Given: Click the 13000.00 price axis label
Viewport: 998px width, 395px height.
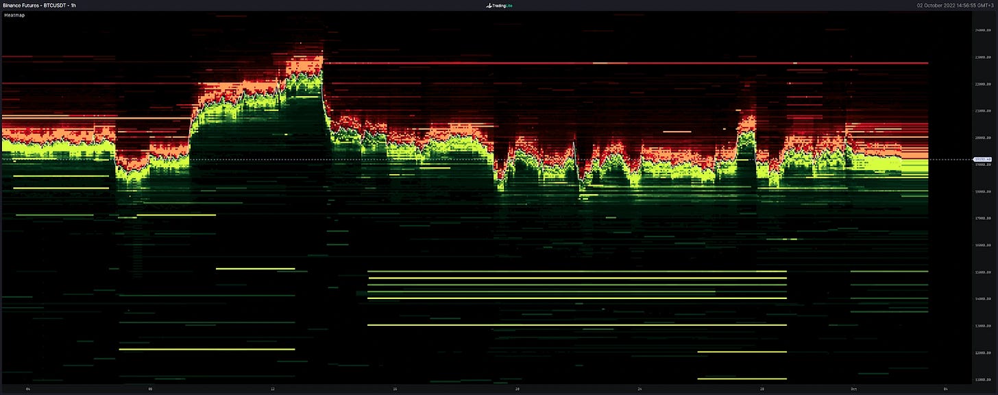Looking at the screenshot, I should [x=983, y=326].
